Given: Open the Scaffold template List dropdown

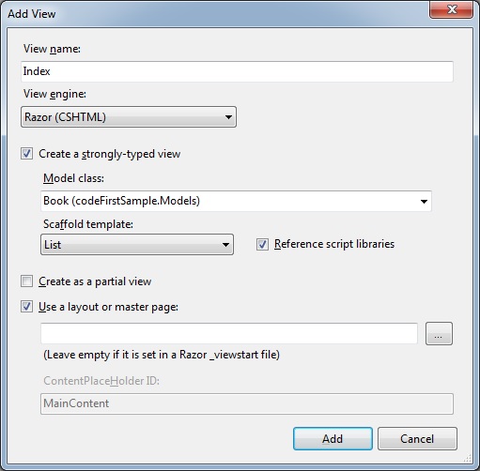Looking at the screenshot, I should point(137,245).
